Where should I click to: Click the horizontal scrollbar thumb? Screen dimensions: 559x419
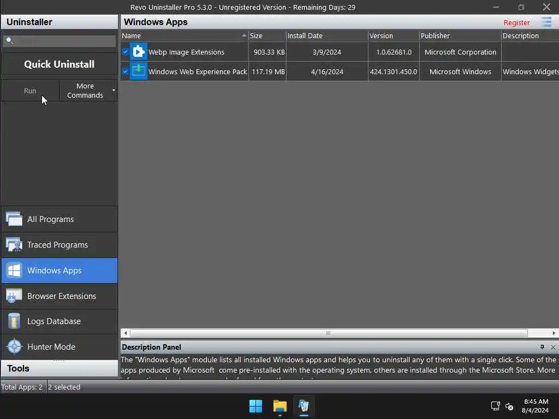pyautogui.click(x=328, y=333)
